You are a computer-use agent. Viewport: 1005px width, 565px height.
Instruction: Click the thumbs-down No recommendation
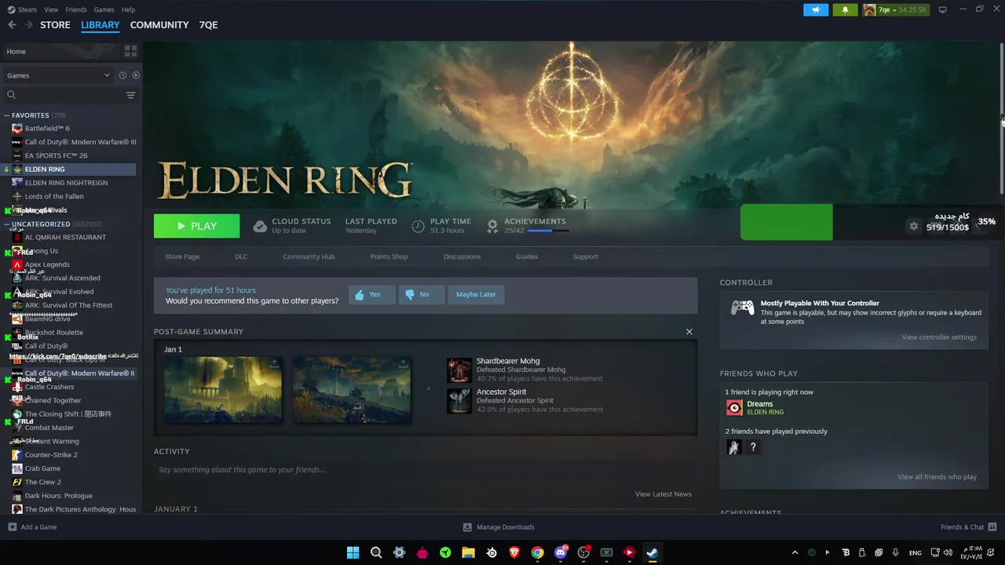click(421, 294)
